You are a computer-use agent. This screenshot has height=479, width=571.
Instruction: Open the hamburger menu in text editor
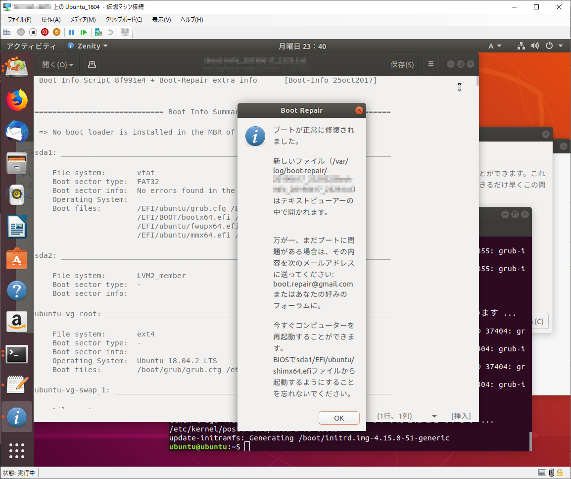(x=431, y=64)
